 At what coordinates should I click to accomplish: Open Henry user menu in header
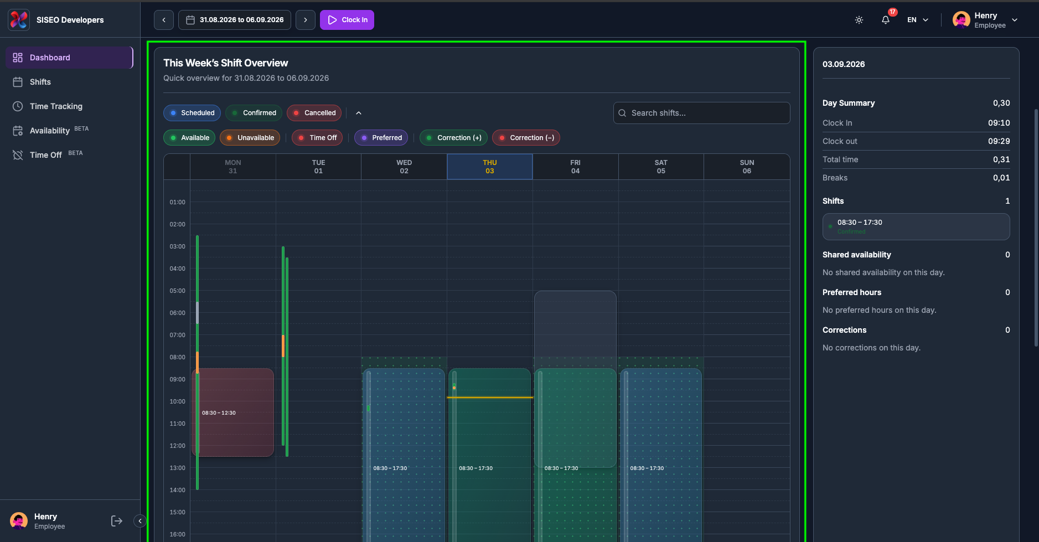point(985,20)
